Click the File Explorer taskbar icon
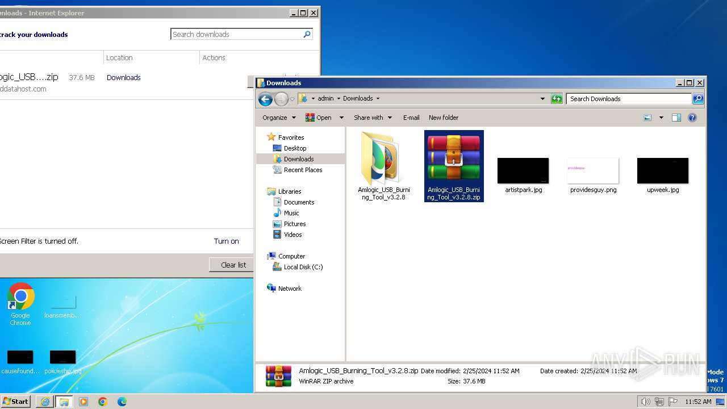 pyautogui.click(x=64, y=402)
